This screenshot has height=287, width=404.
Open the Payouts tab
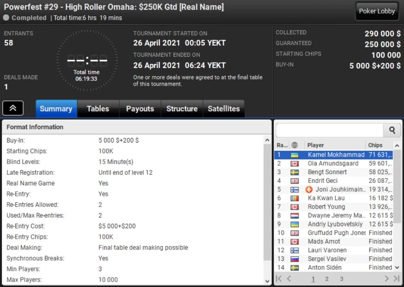click(140, 109)
